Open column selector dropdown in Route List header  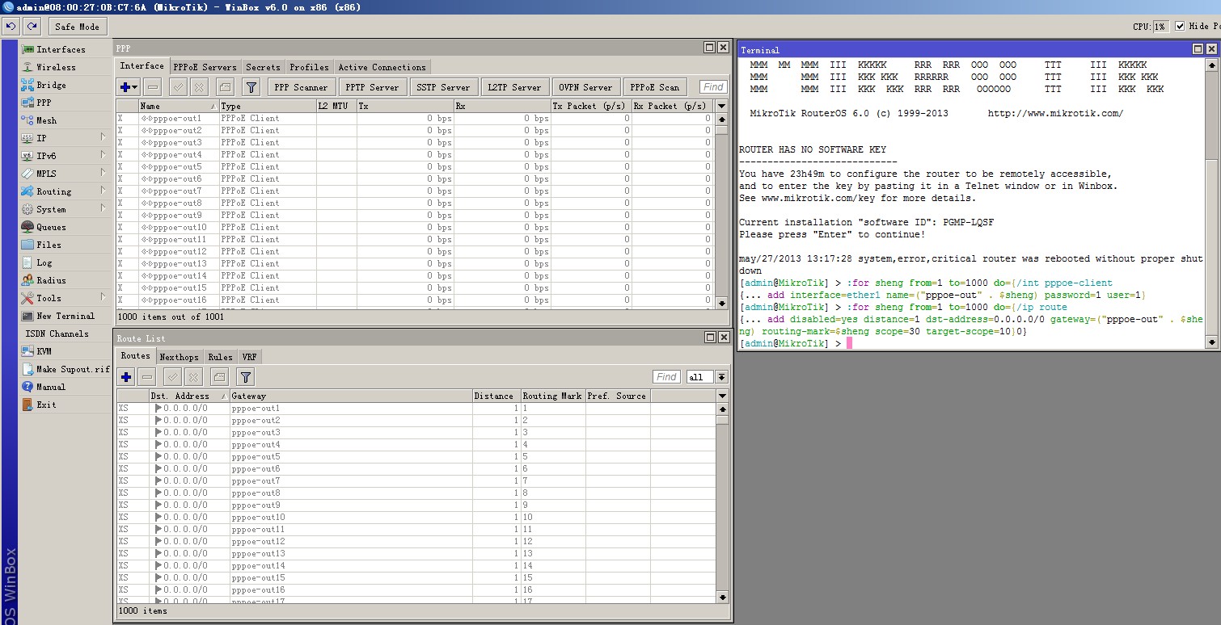pyautogui.click(x=722, y=396)
